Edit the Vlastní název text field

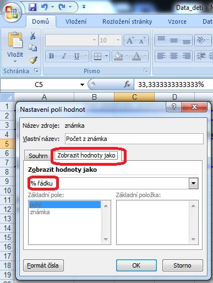[x=134, y=139]
